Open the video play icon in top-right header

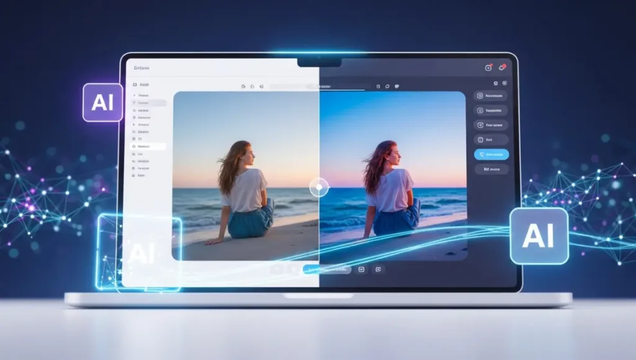[488, 68]
